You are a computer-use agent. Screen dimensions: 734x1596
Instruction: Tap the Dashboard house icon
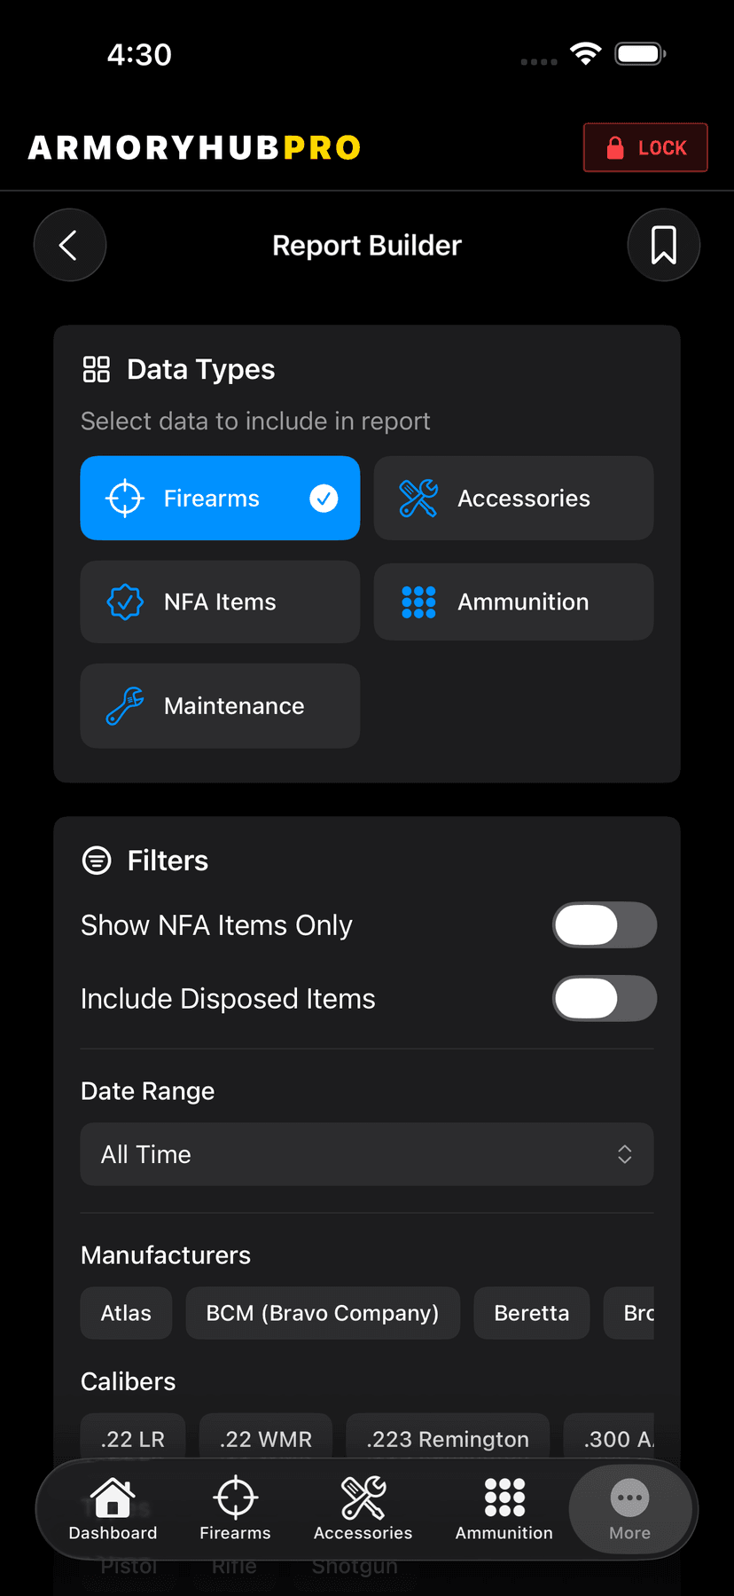113,1498
